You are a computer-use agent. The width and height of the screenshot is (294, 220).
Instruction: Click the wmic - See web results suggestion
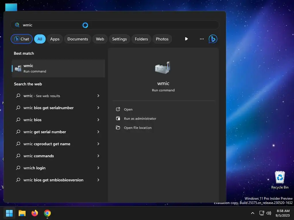coord(58,96)
